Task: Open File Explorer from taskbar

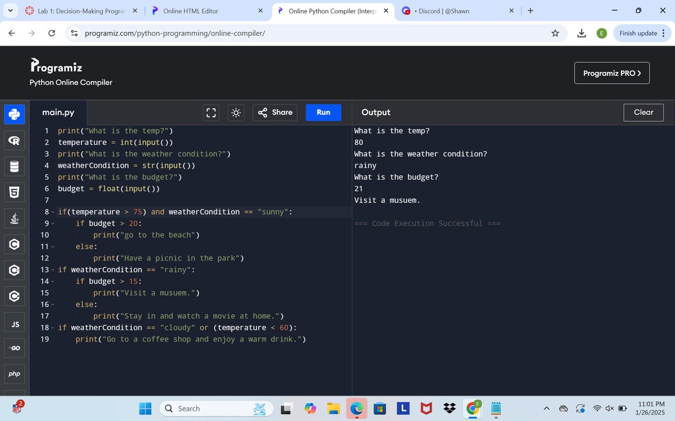Action: [334, 409]
